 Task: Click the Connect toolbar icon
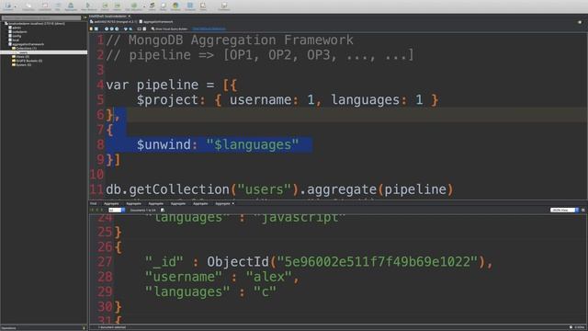tap(7, 6)
